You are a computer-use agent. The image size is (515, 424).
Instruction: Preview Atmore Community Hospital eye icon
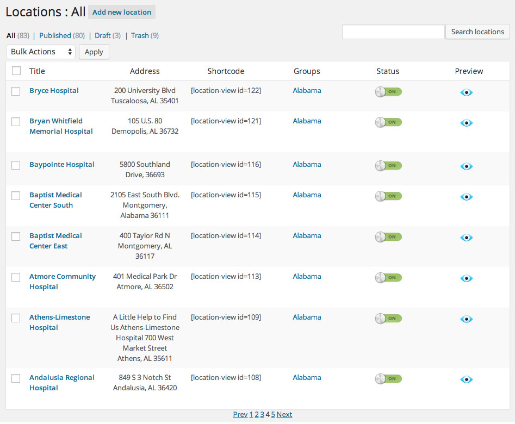467,278
